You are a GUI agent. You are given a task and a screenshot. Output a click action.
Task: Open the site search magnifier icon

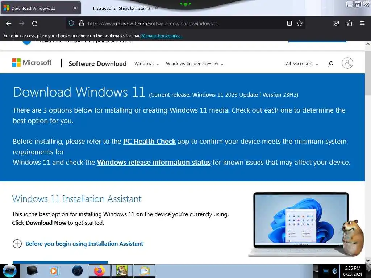[330, 64]
